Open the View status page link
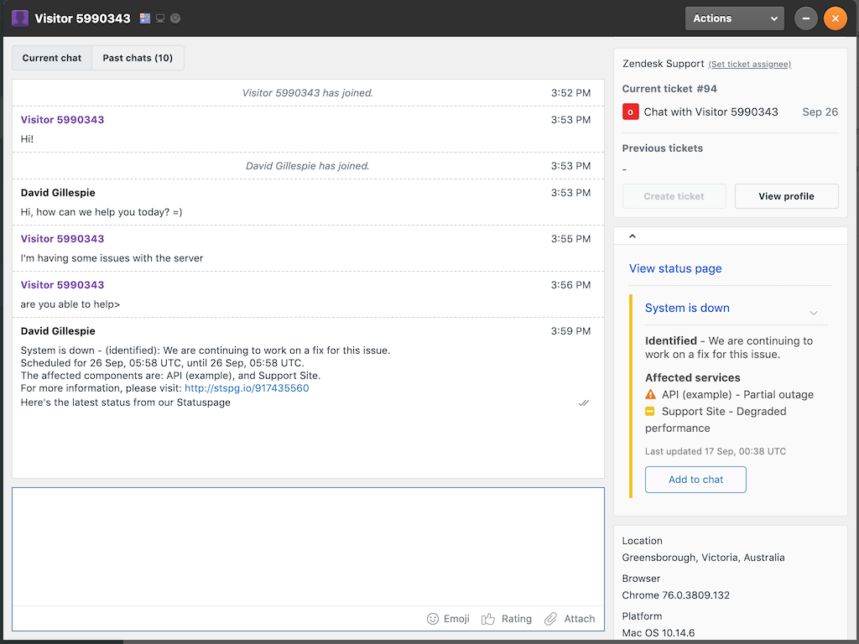The width and height of the screenshot is (859, 644). click(675, 268)
